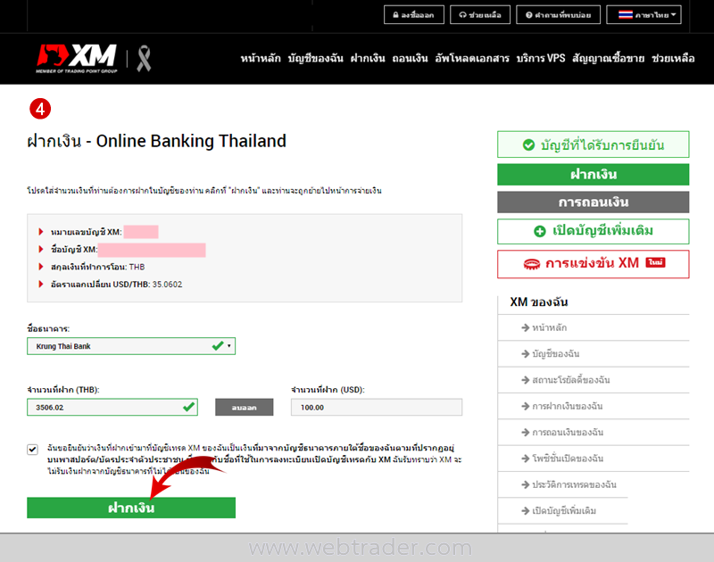Open บัญชีของฉัน in the top navigation menu
Screen dimensions: 714x562
click(x=316, y=59)
